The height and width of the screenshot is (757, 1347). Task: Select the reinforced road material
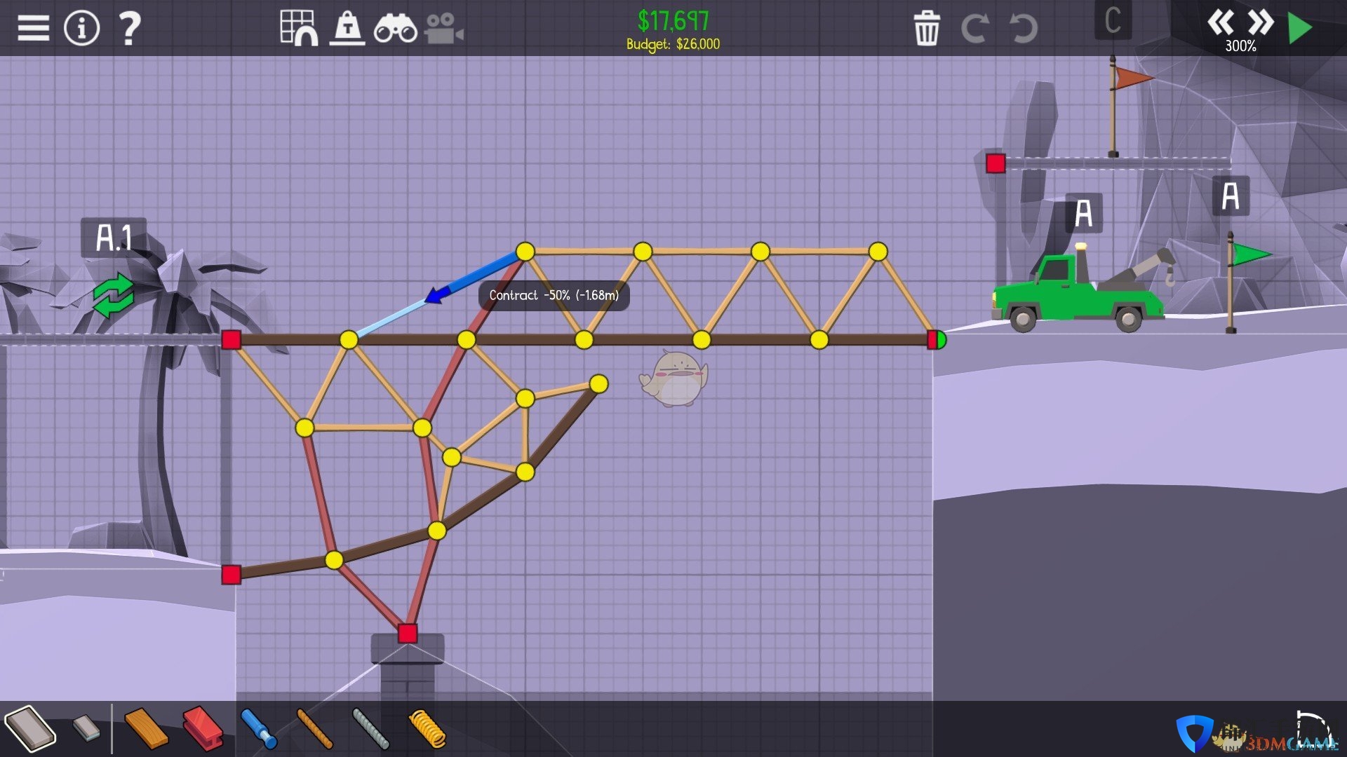pyautogui.click(x=87, y=728)
